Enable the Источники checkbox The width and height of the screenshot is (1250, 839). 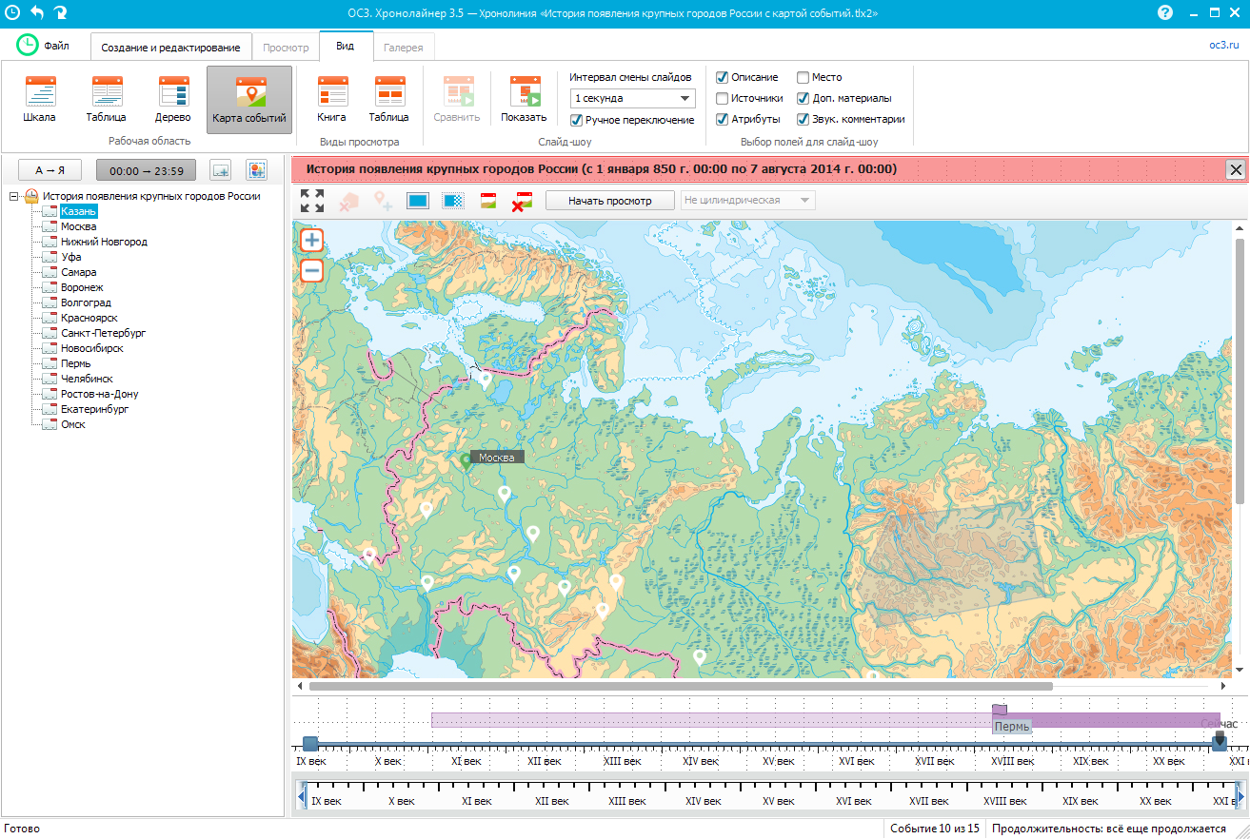[x=721, y=99]
